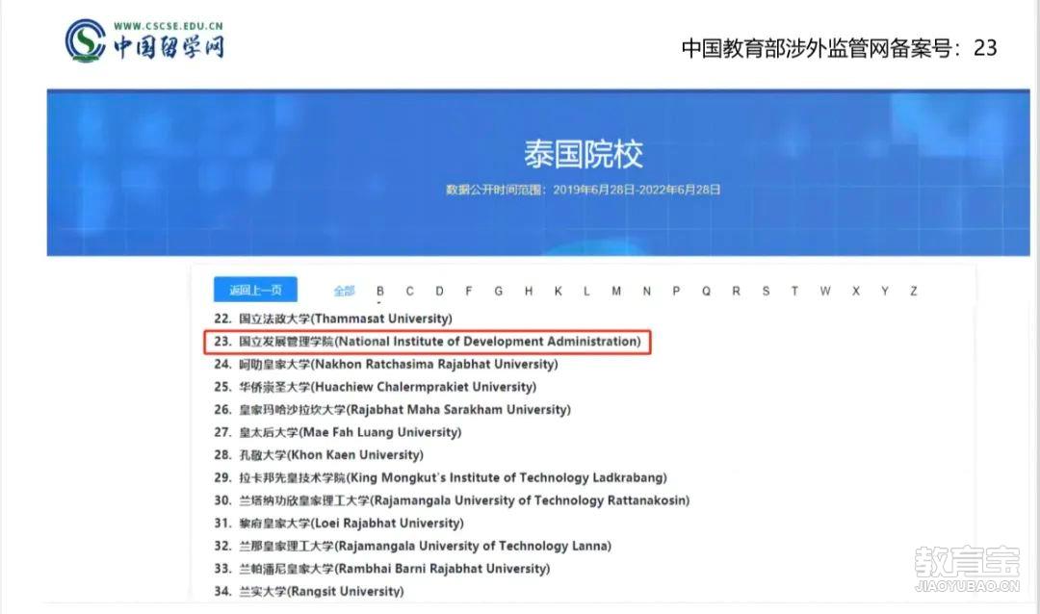Filter universities by letter Y
The width and height of the screenshot is (1040, 614).
885,291
